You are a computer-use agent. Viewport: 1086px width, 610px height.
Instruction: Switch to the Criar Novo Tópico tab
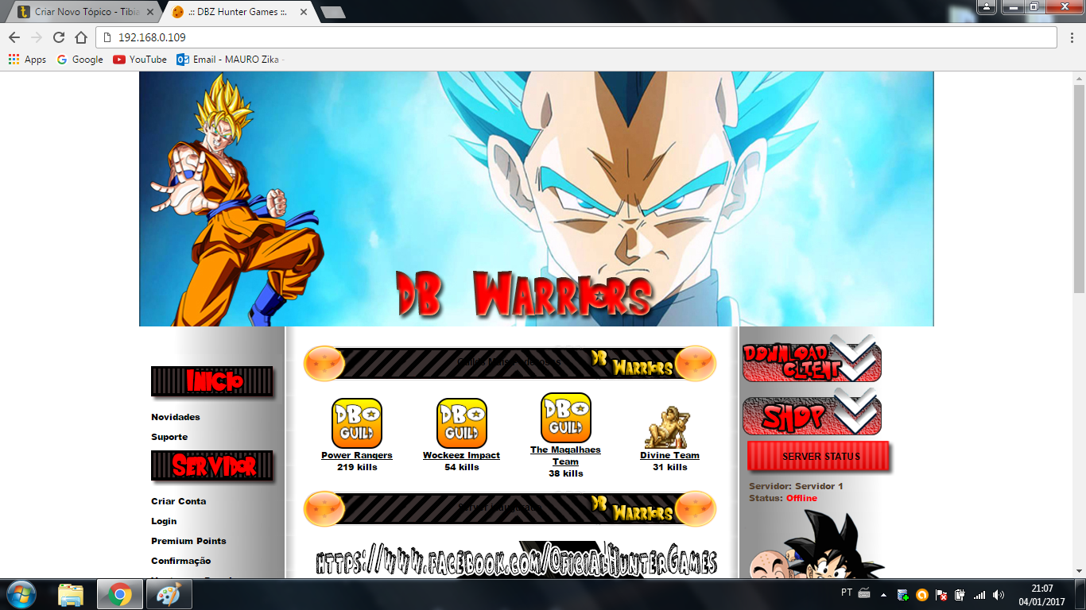(85, 12)
